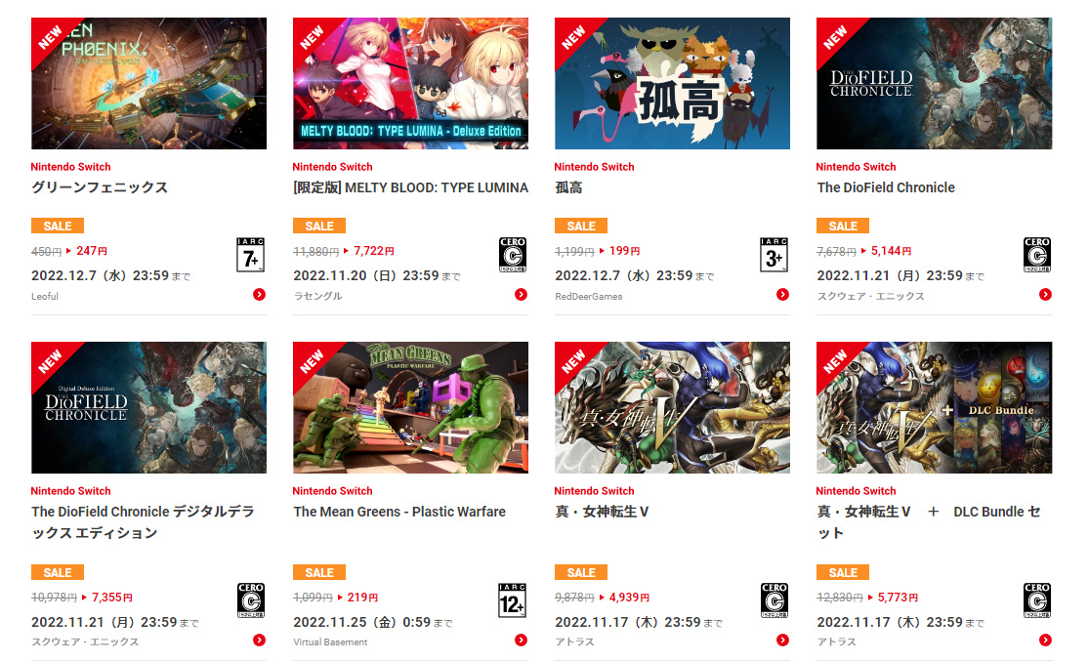The height and width of the screenshot is (661, 1089).
Task: Open the 真・女神転生V DLC Bundle thumbnail
Action: click(934, 407)
